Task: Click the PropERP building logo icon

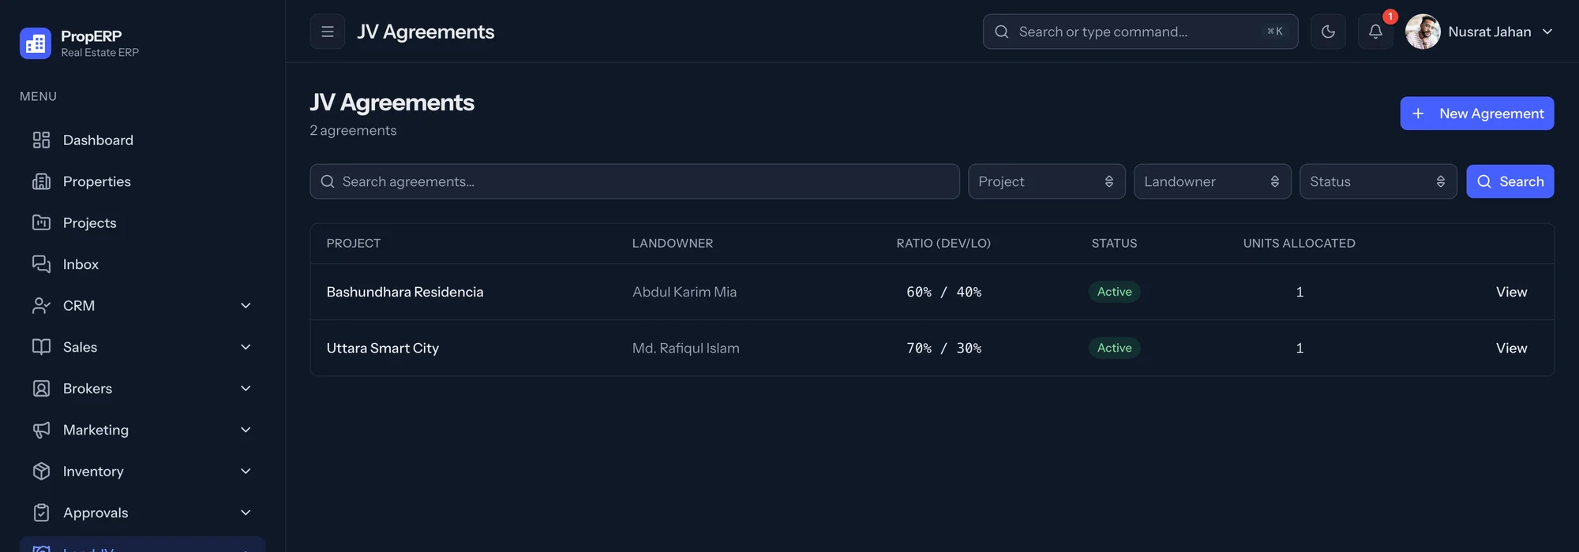Action: (36, 43)
